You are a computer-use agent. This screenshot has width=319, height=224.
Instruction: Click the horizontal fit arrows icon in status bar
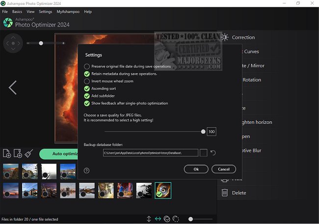[x=158, y=219]
